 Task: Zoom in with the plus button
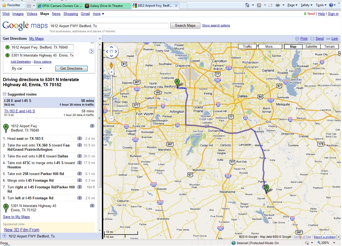(x=112, y=72)
